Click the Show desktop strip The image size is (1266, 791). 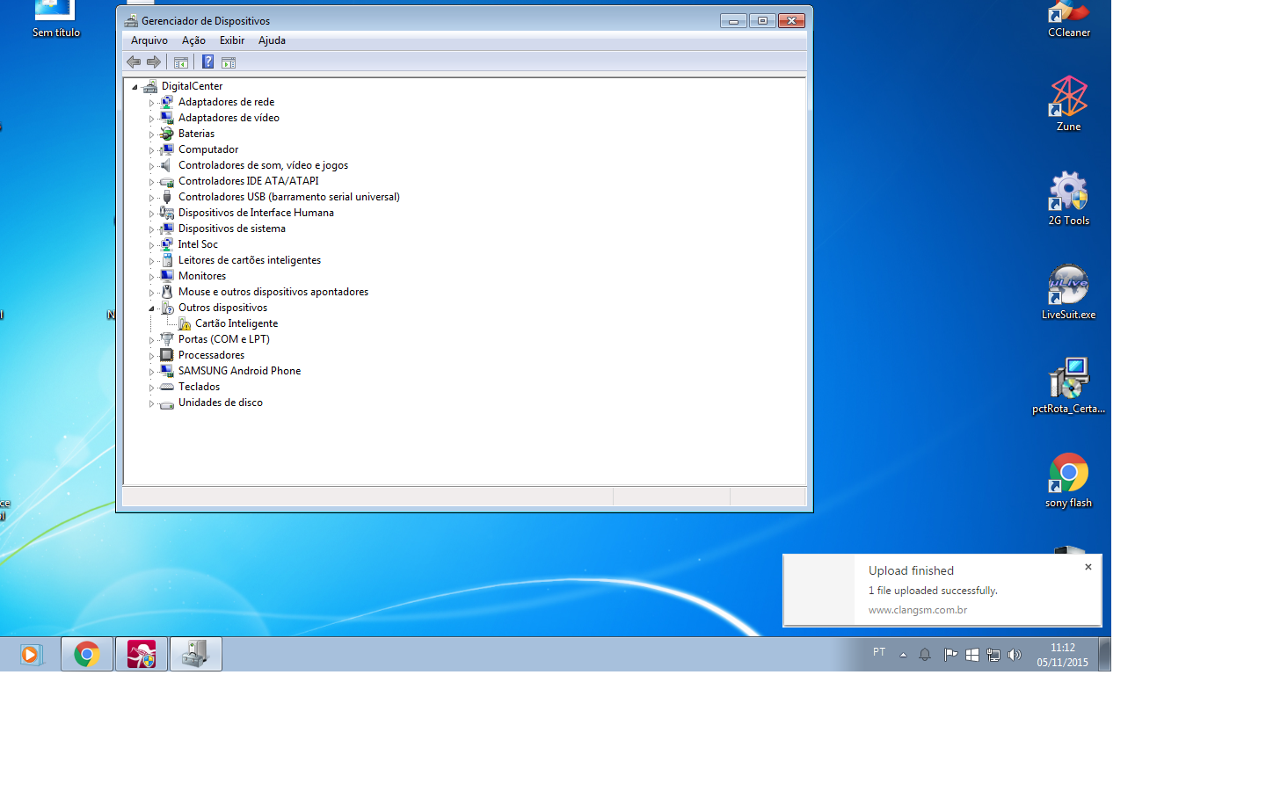tap(1104, 654)
